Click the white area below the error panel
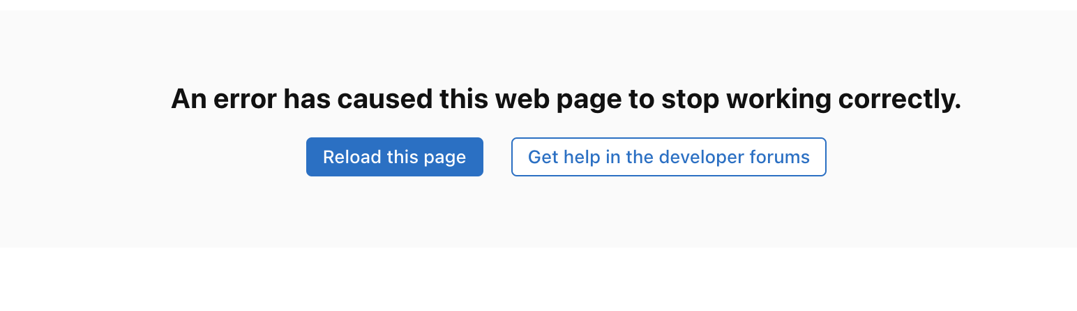The width and height of the screenshot is (1077, 311). coord(538,279)
